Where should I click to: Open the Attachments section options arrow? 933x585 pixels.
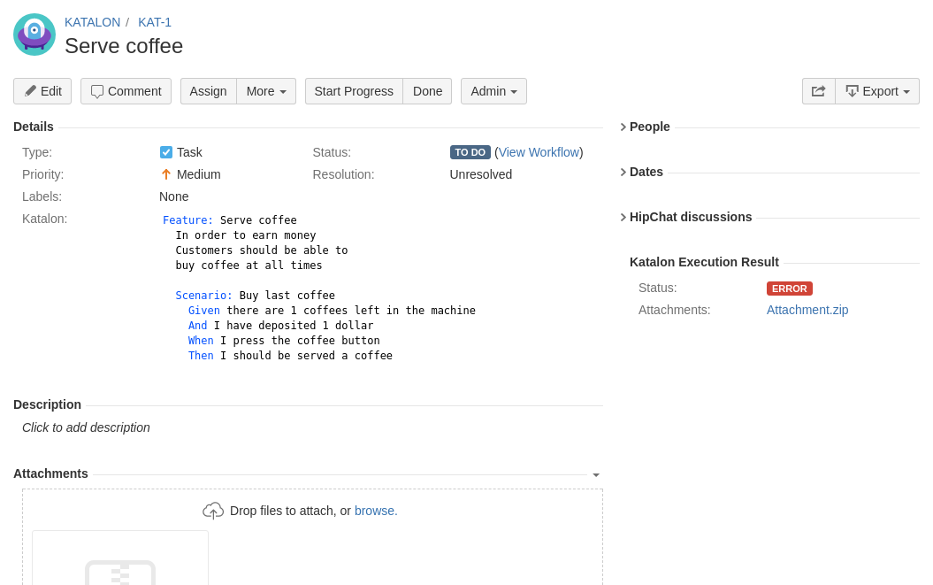pos(596,474)
